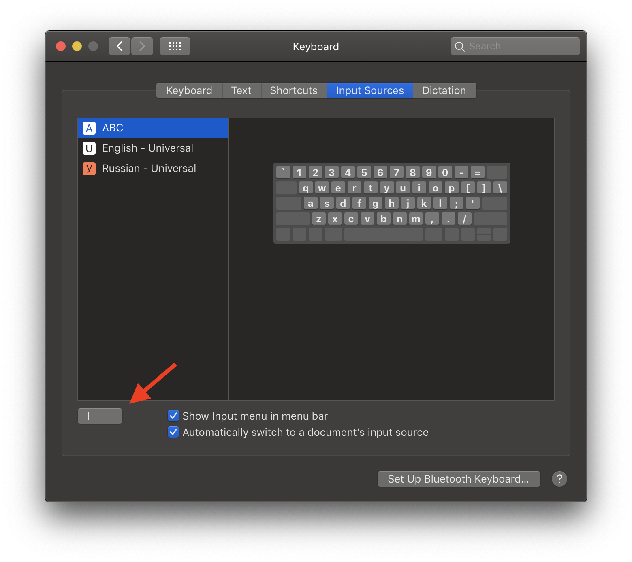Add a new input source with plus button
This screenshot has height=562, width=632.
[89, 416]
